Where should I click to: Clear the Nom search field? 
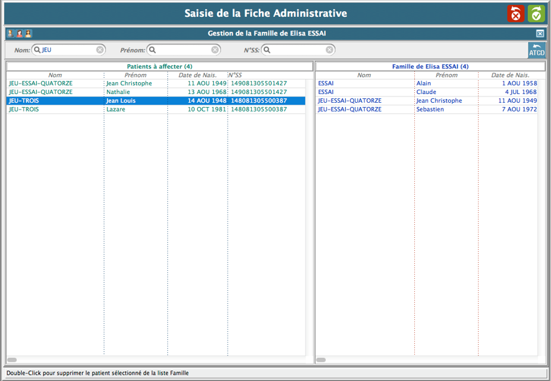pos(100,50)
